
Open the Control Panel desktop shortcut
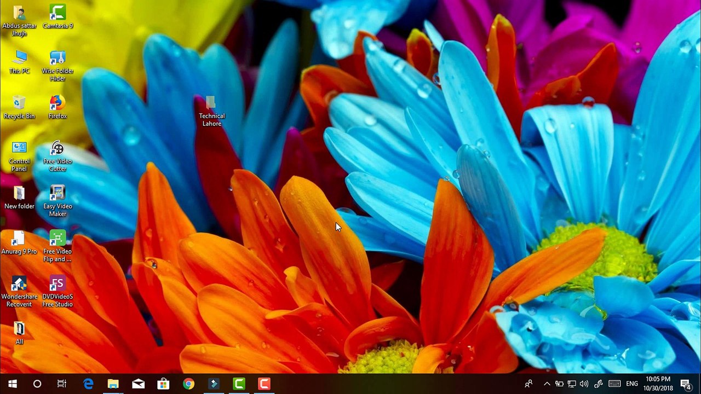(x=19, y=156)
